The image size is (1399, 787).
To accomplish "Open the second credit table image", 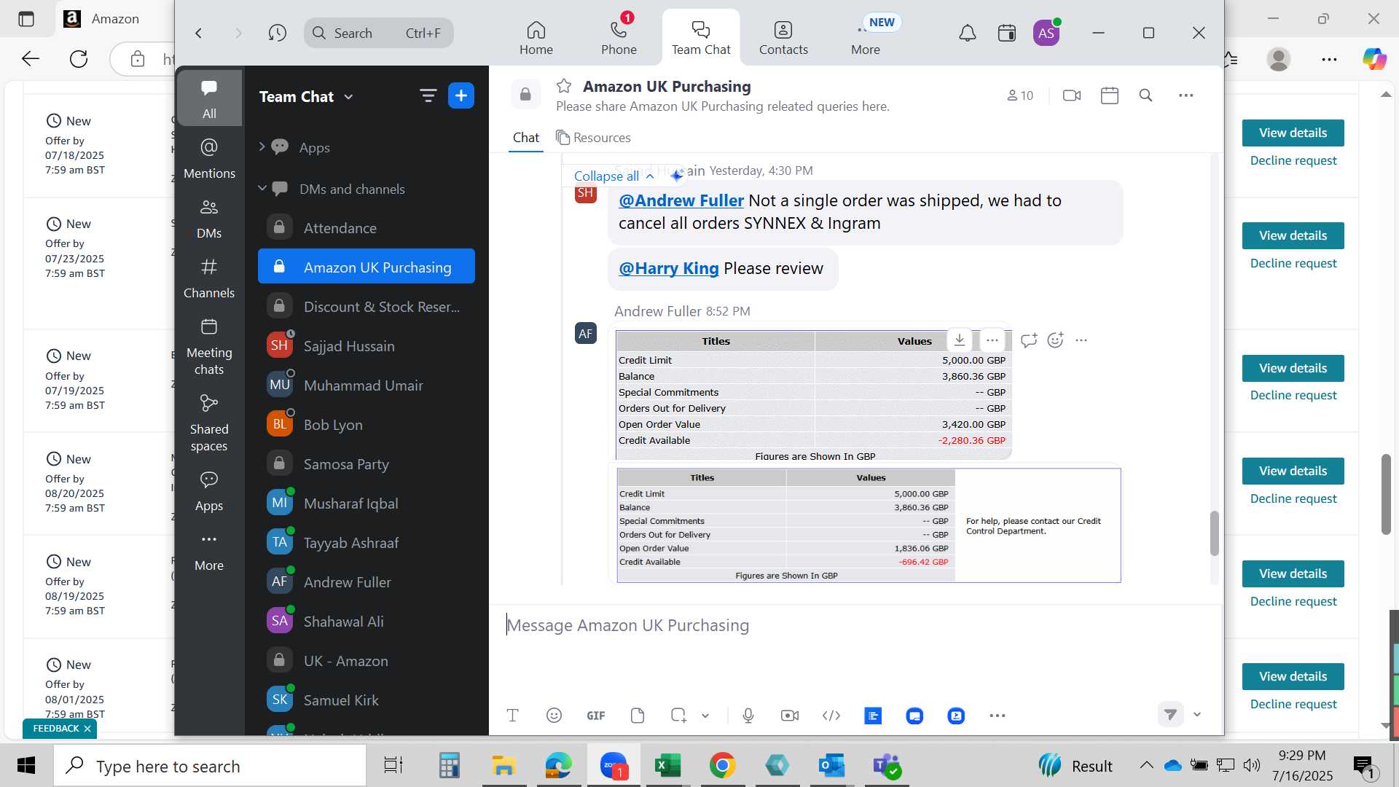I will click(869, 525).
